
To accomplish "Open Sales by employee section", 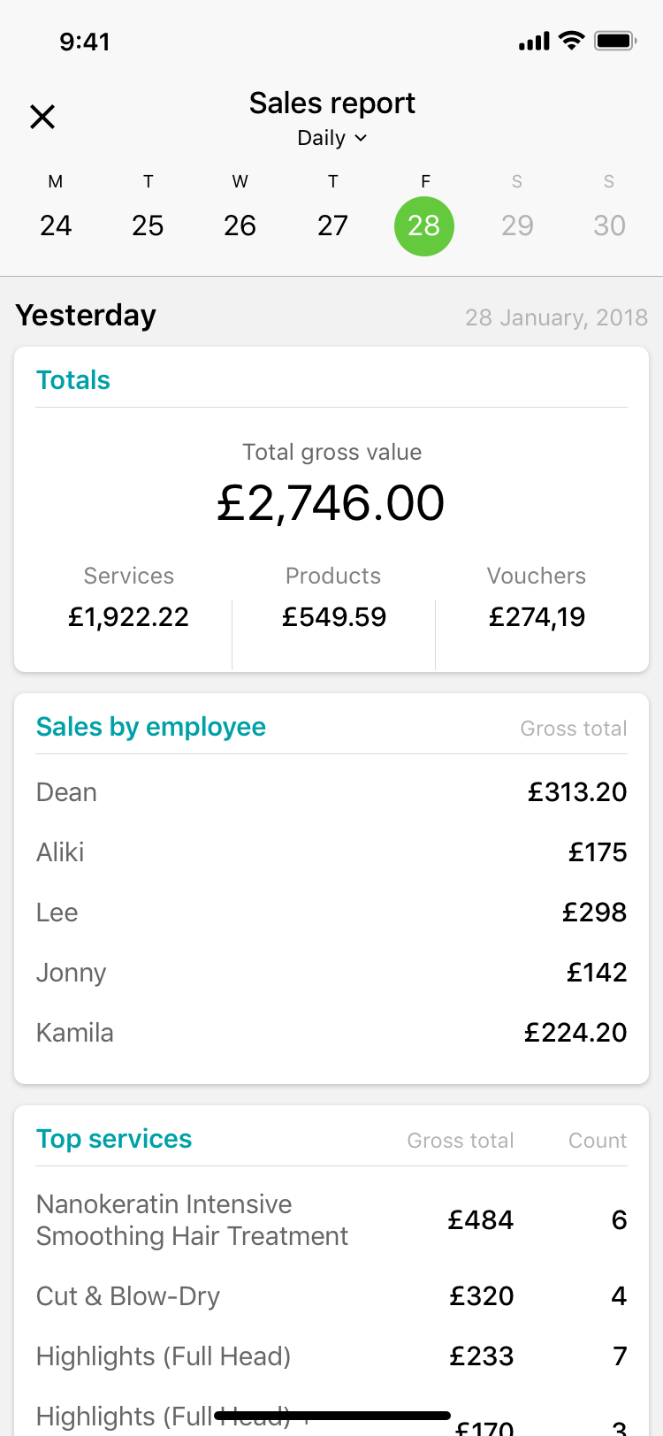I will point(151,727).
